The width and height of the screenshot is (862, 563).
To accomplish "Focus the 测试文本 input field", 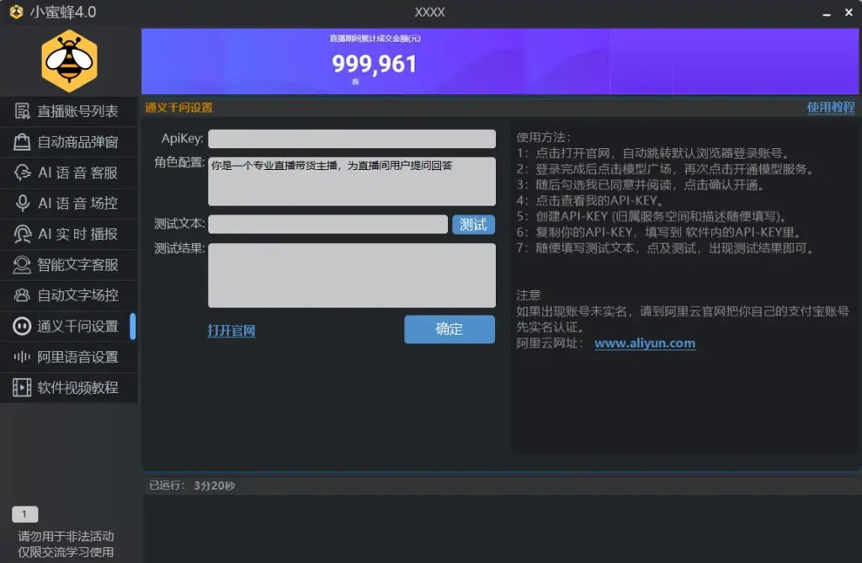I will [x=327, y=225].
